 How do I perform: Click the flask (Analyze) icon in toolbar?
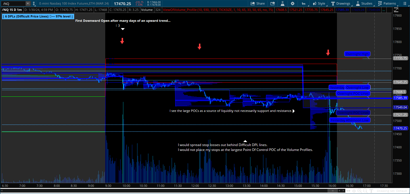point(282,3)
